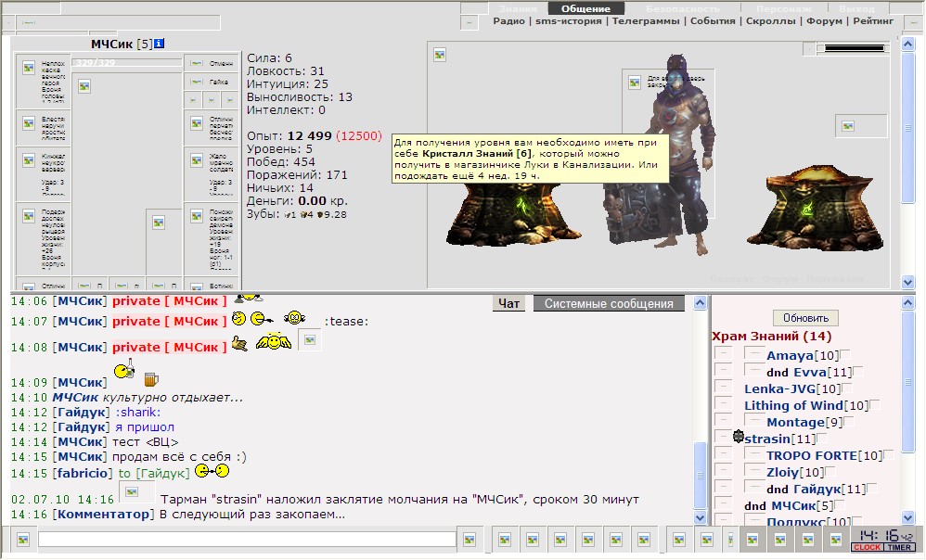926x560 pixels.
Task: Go to Телеграммы
Action: coord(646,21)
